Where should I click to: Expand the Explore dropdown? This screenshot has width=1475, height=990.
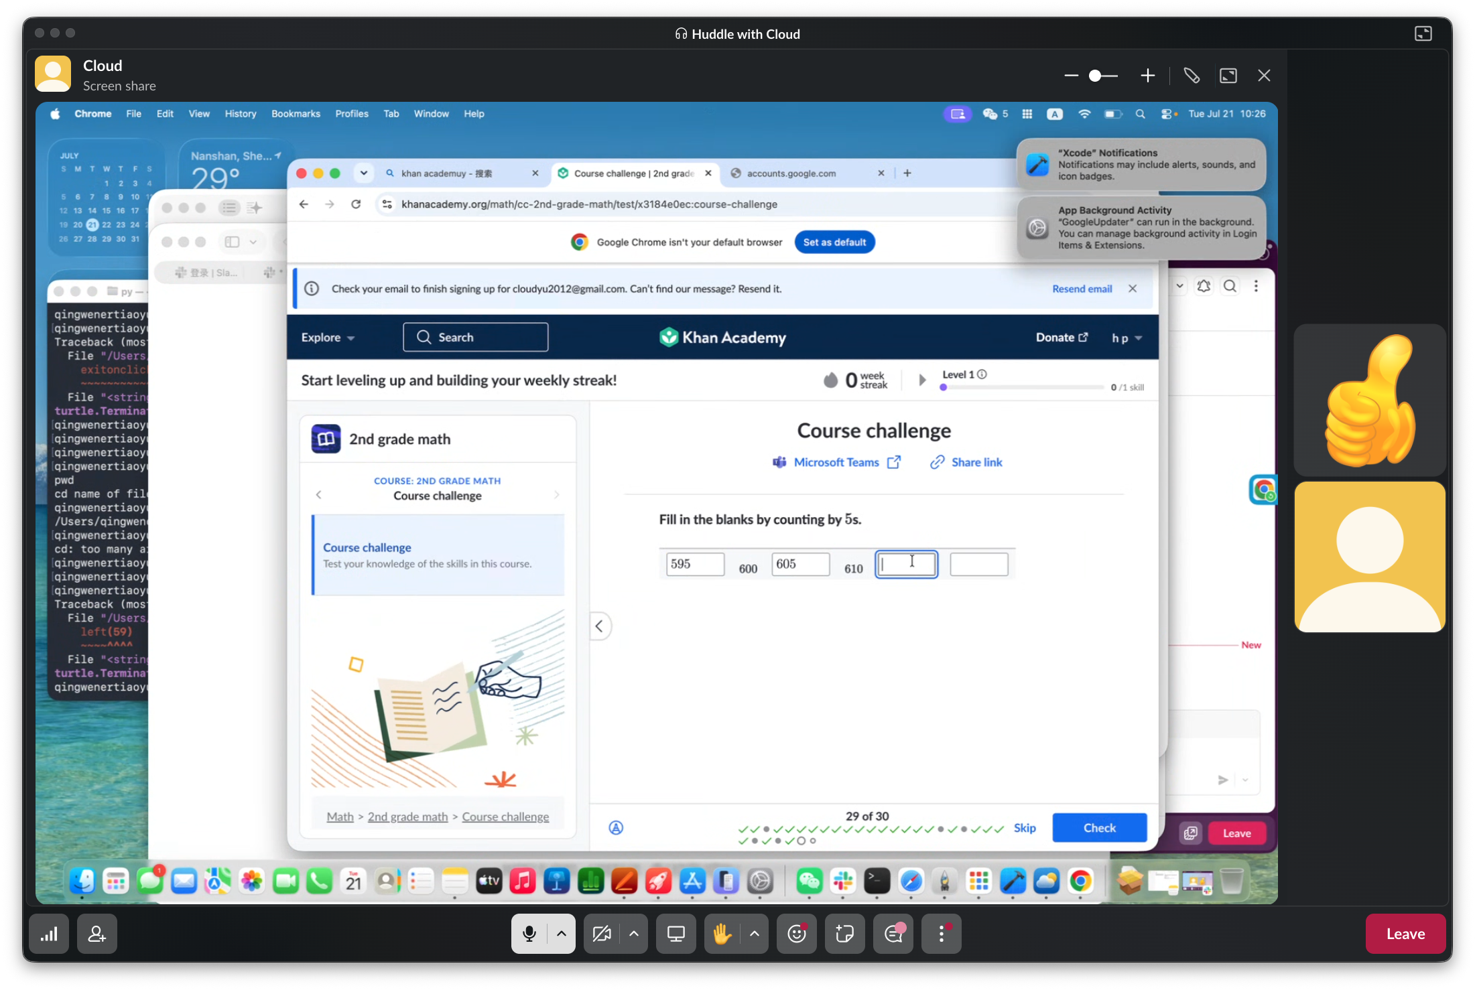[x=328, y=338]
